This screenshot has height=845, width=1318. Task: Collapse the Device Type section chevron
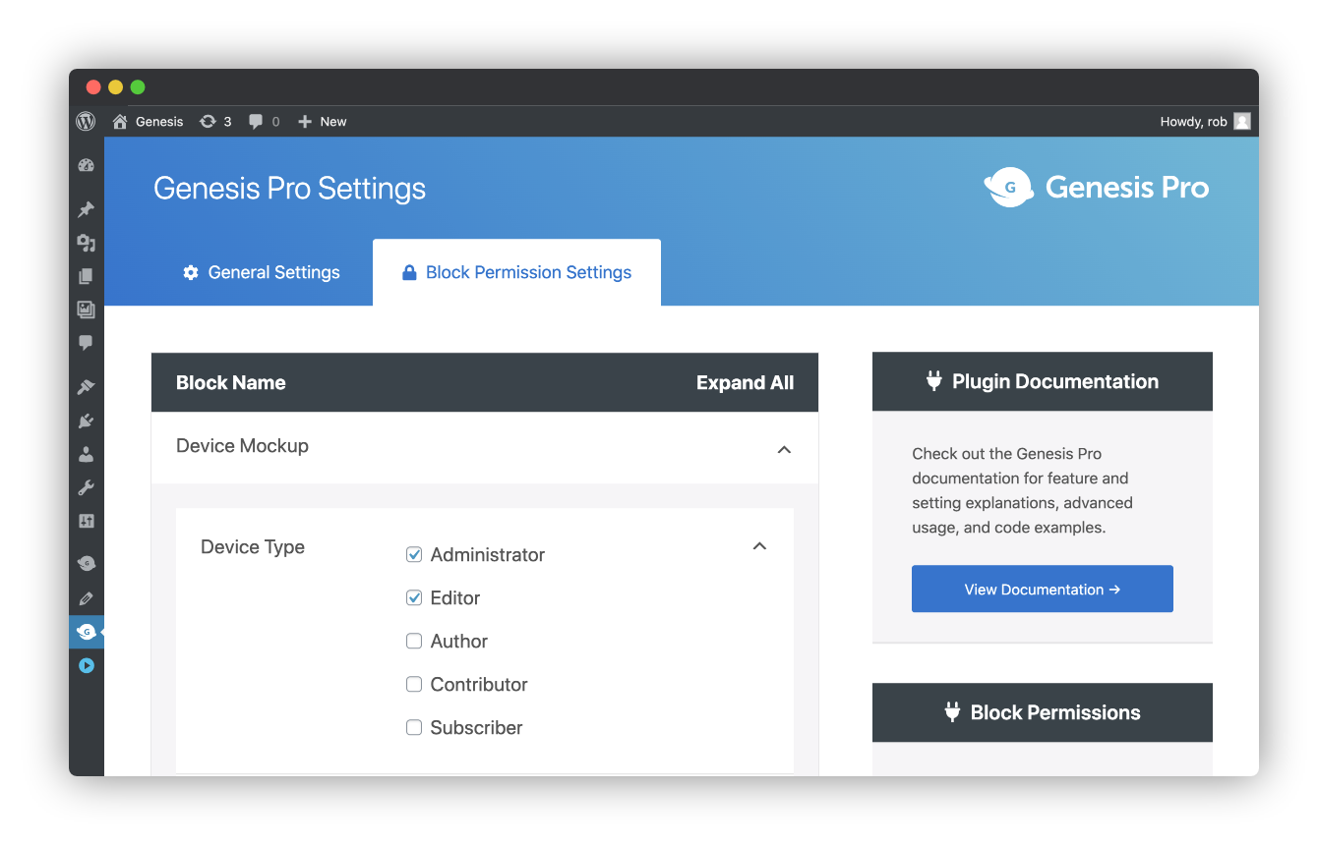759,545
